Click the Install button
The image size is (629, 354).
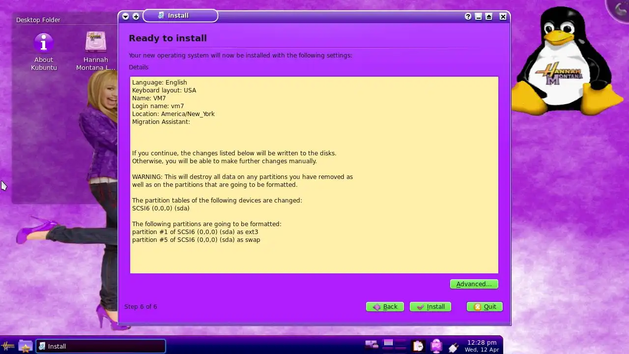[430, 306]
